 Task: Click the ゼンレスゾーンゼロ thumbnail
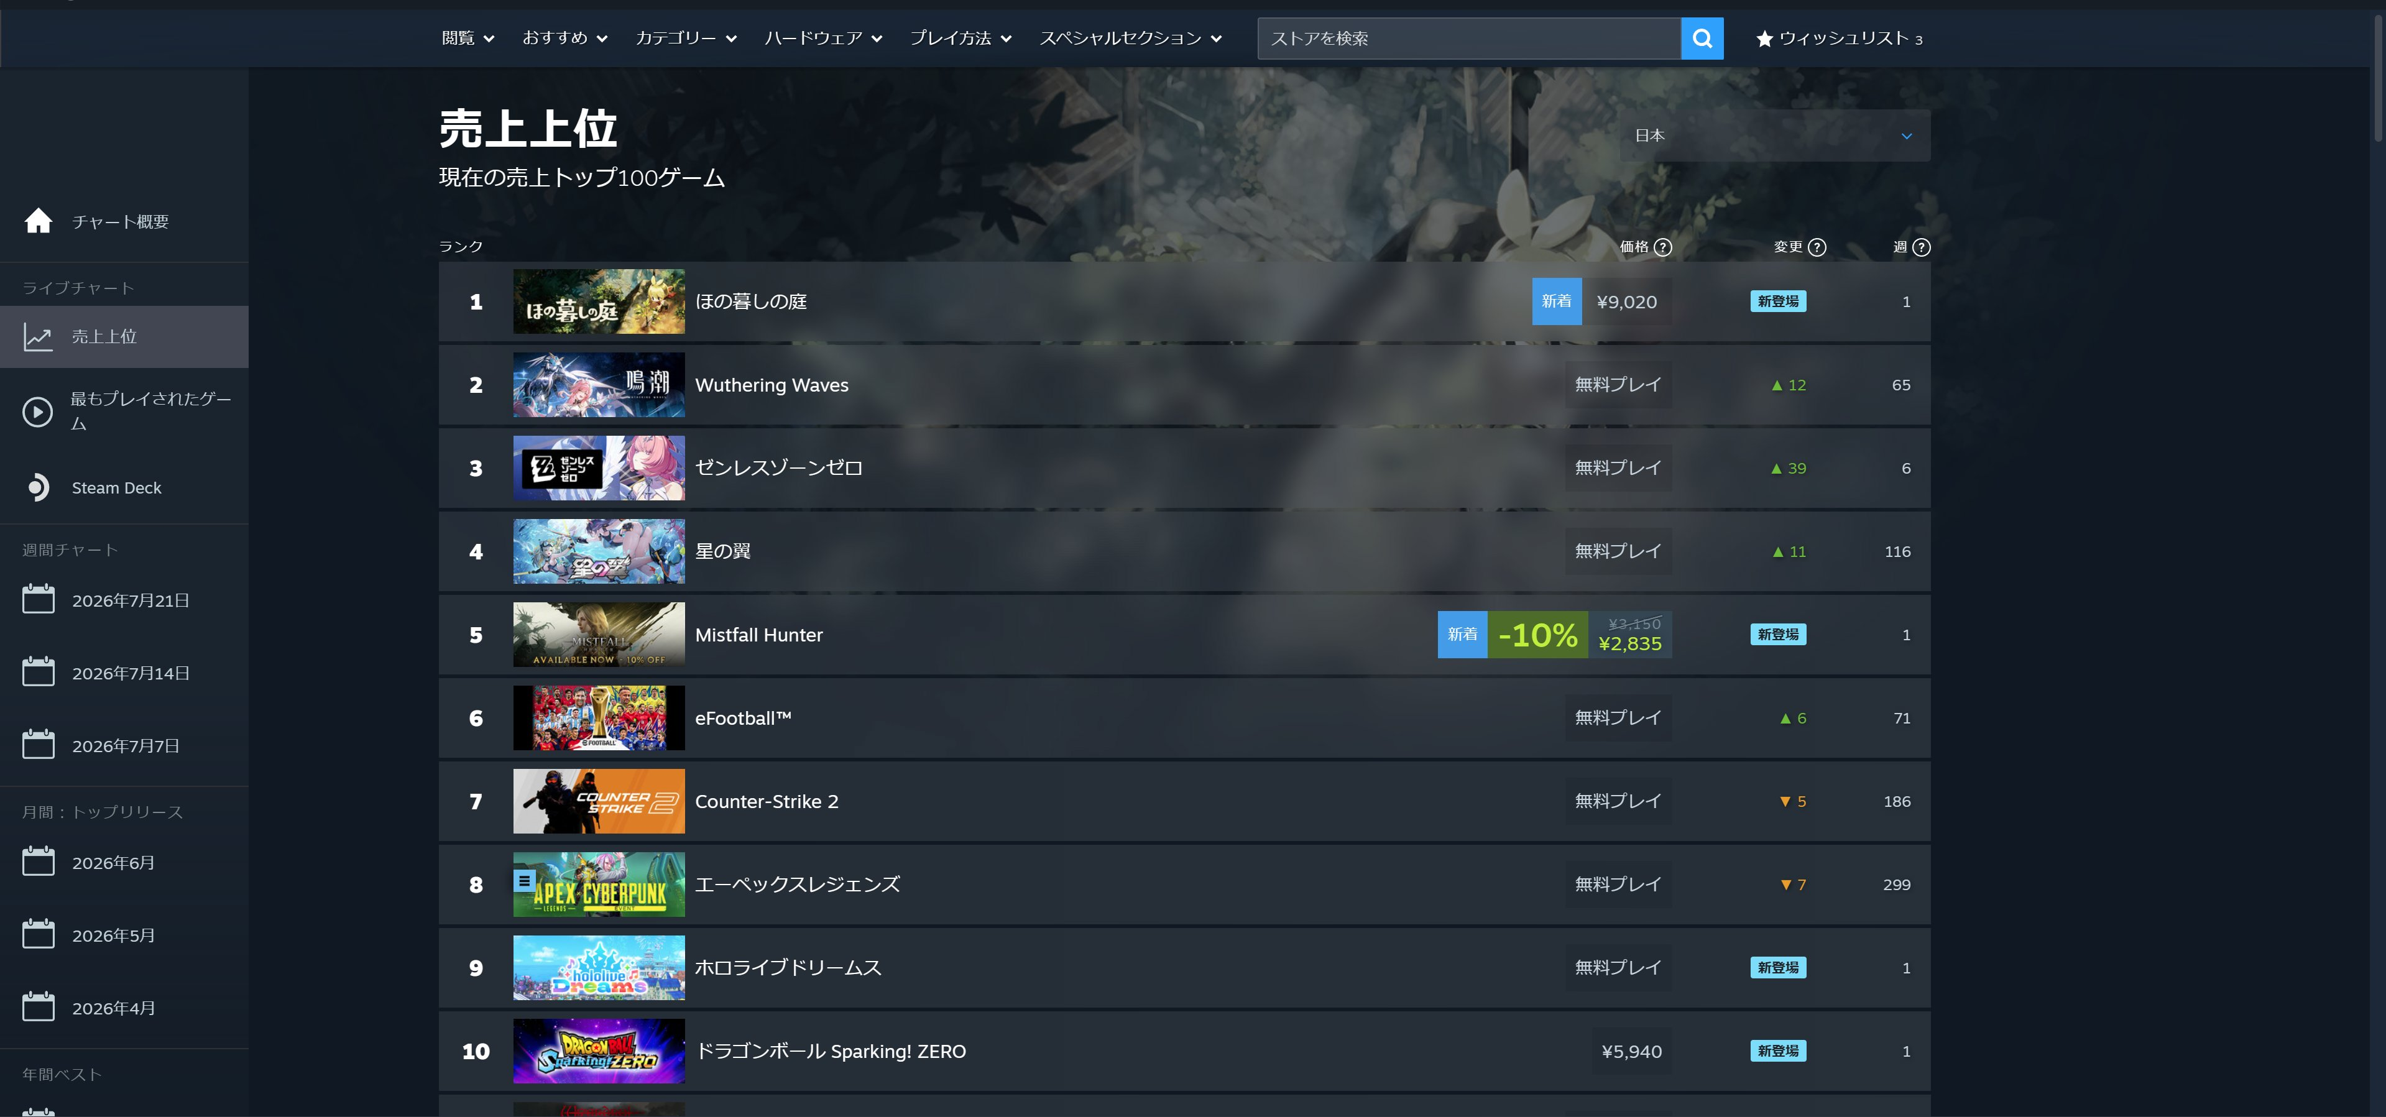pyautogui.click(x=599, y=467)
